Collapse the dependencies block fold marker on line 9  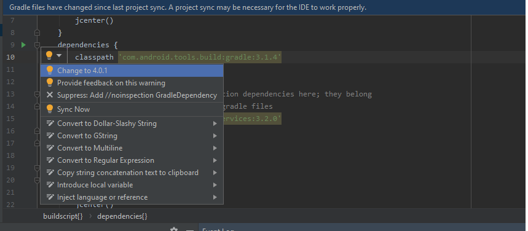point(37,45)
